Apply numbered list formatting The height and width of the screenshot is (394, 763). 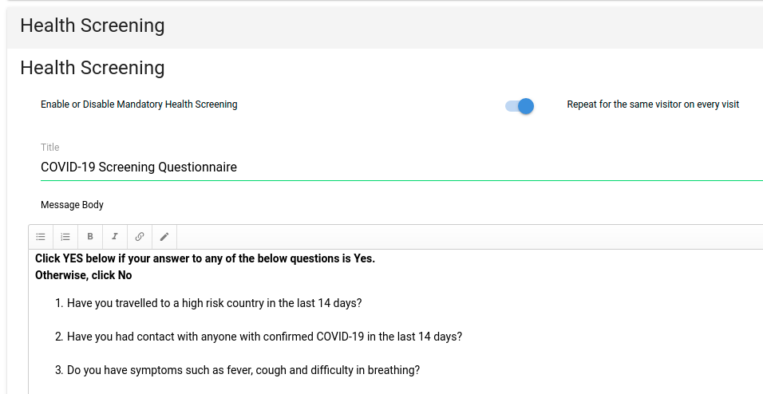point(65,237)
